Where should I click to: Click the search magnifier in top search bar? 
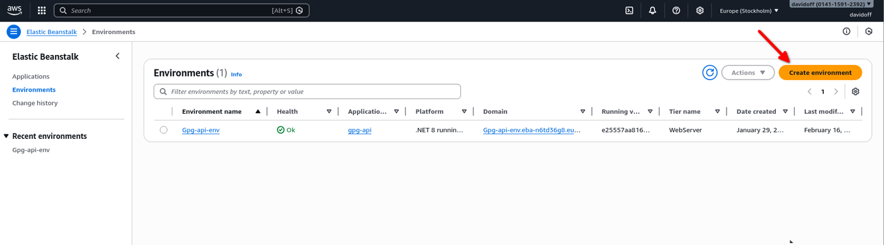pyautogui.click(x=63, y=10)
